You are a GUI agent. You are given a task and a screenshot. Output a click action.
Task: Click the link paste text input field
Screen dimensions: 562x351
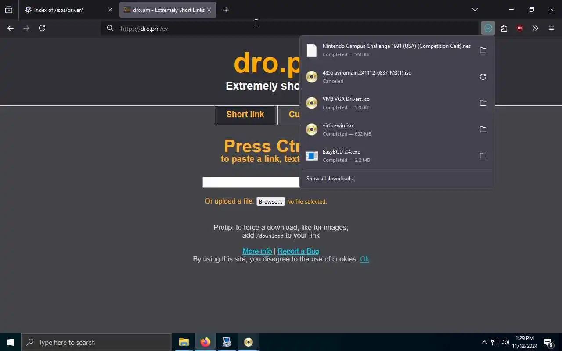[251, 182]
